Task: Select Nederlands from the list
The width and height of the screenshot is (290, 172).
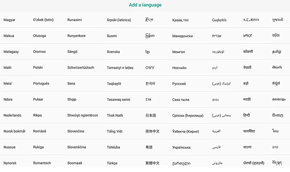Action: coord(12,115)
